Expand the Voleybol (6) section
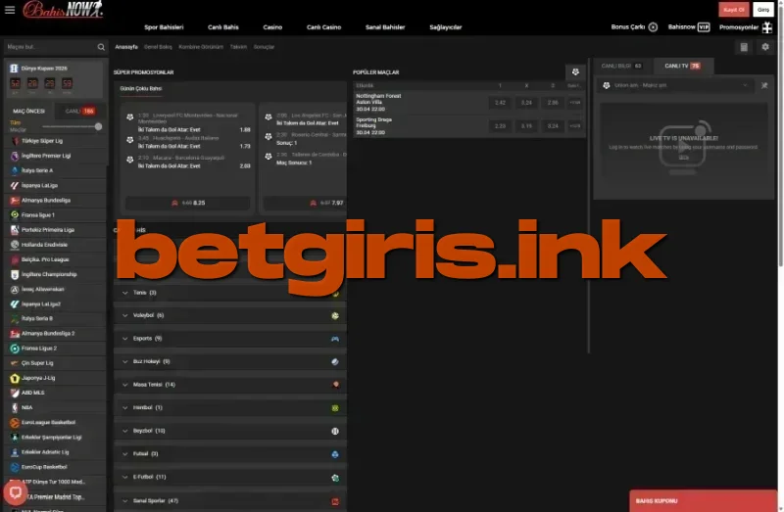Image resolution: width=784 pixels, height=512 pixels. (x=230, y=315)
